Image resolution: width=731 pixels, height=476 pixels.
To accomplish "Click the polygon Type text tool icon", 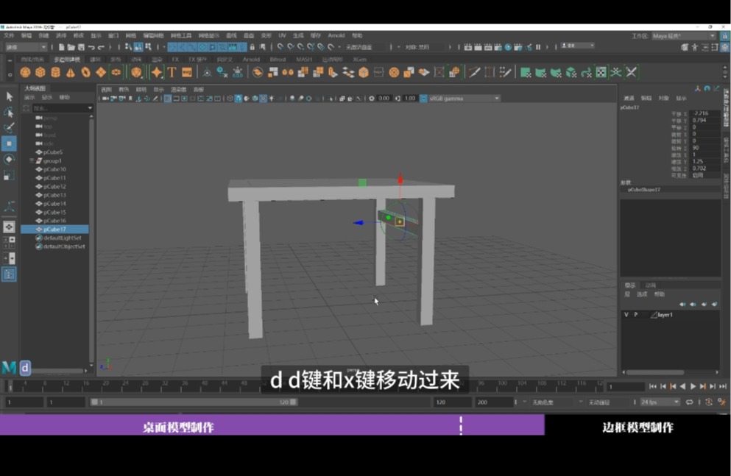I will coord(171,73).
